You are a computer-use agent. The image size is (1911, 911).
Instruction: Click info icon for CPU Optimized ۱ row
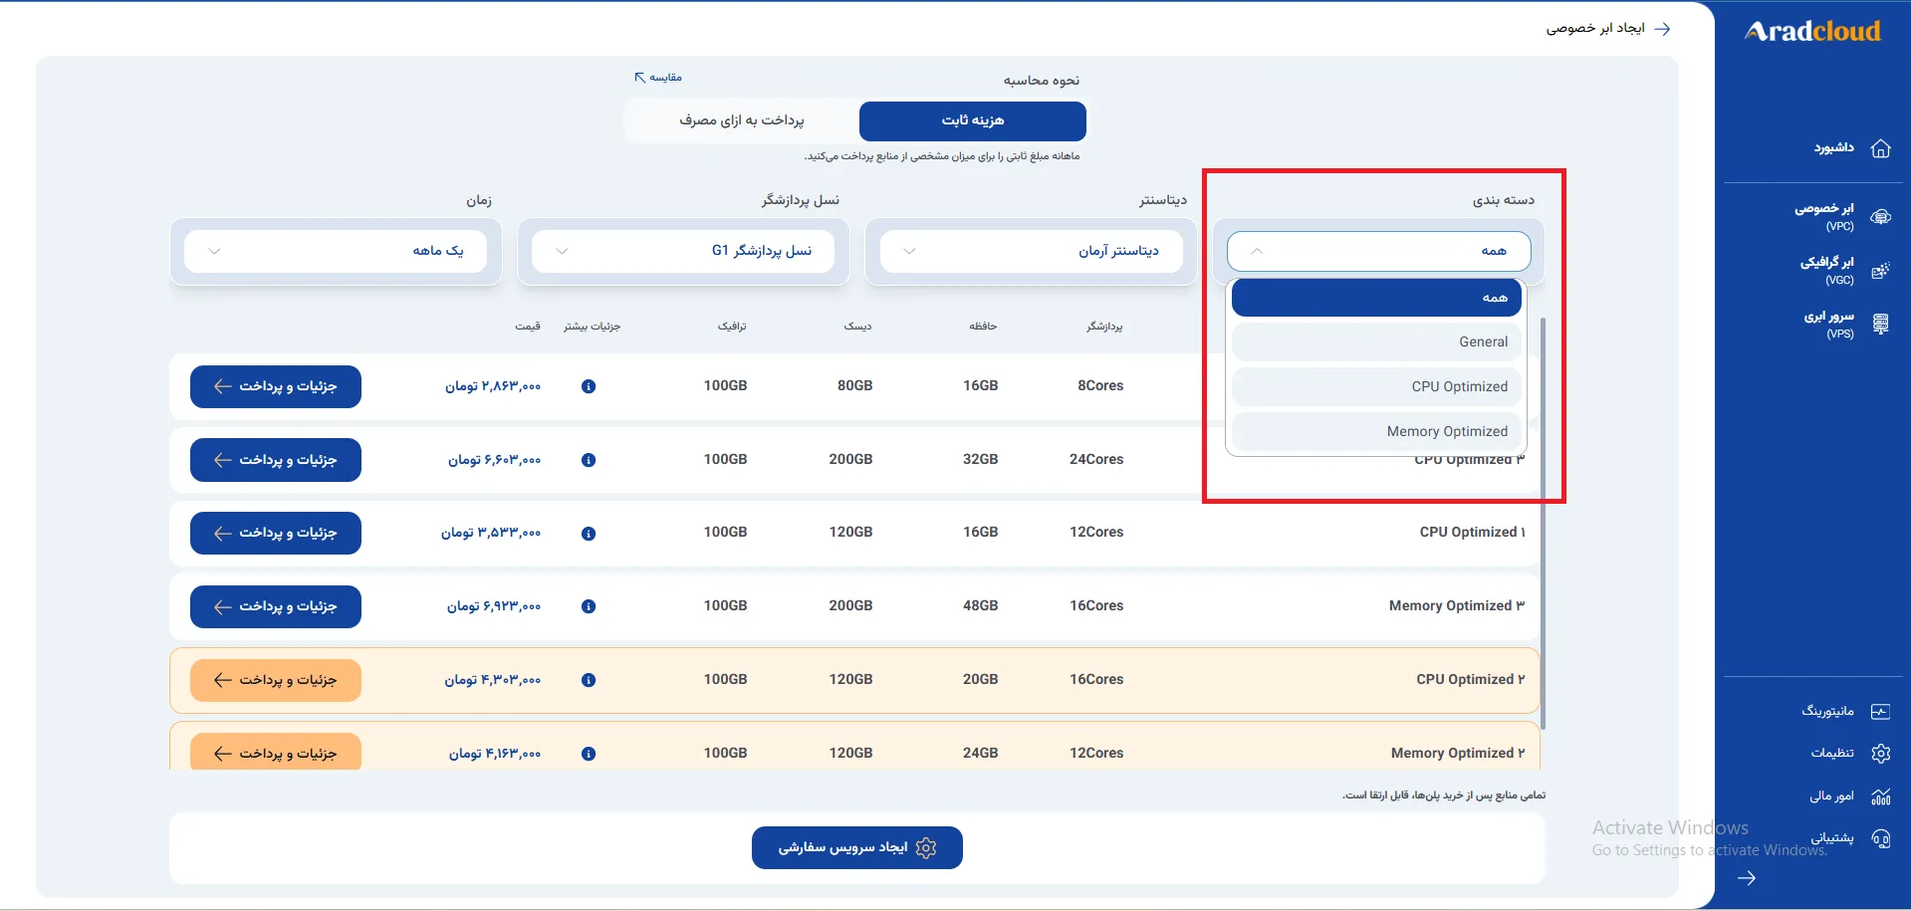[589, 534]
